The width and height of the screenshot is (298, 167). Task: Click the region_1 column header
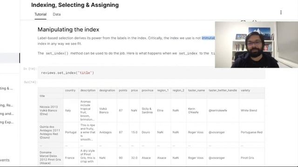pyautogui.click(x=163, y=90)
